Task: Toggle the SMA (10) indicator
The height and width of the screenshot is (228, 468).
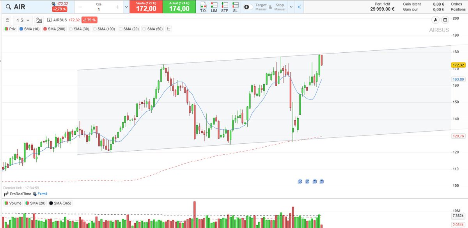Action: (29, 29)
